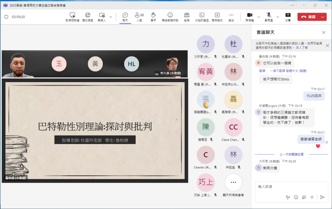Click the 玉 avatar in the video strip
The image size is (332, 209).
pos(59,64)
